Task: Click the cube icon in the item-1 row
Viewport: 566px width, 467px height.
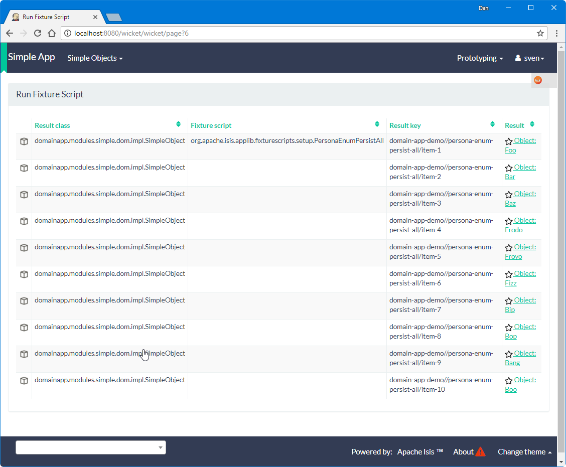Action: point(24,141)
